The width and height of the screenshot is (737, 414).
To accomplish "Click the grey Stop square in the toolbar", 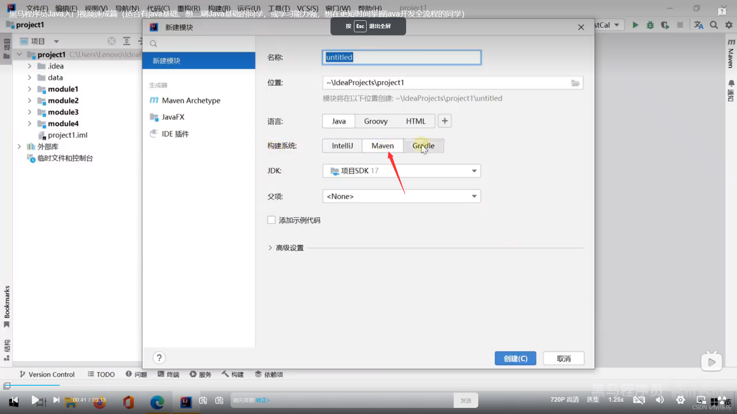I will [680, 25].
